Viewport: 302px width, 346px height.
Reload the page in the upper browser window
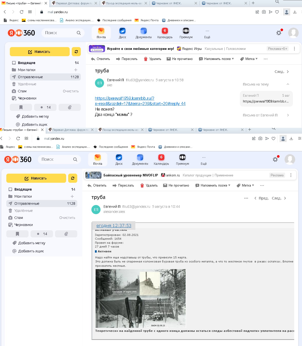(x=21, y=12)
